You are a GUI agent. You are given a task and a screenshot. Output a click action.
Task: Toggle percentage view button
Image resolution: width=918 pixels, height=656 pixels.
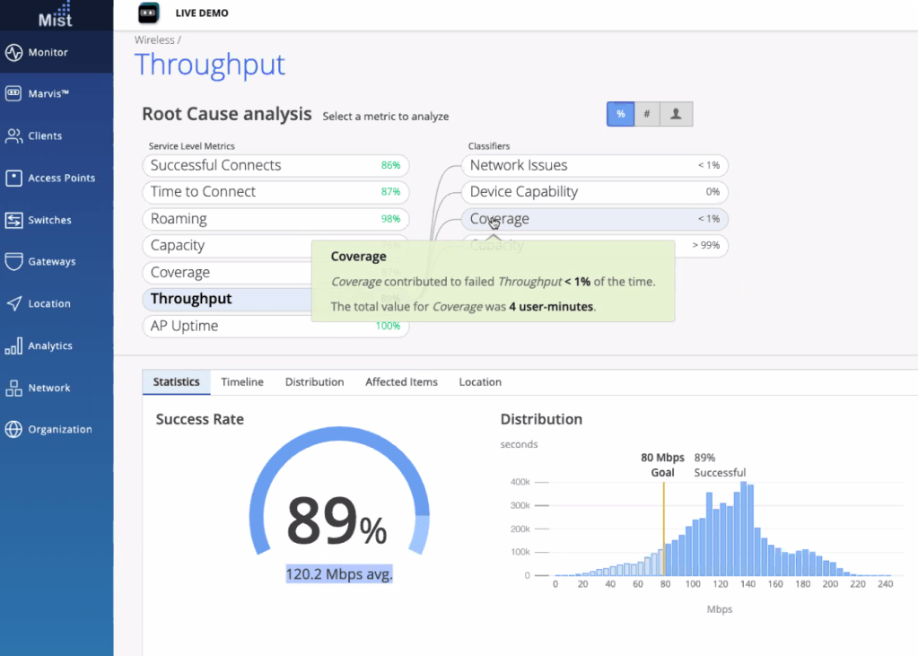point(620,115)
